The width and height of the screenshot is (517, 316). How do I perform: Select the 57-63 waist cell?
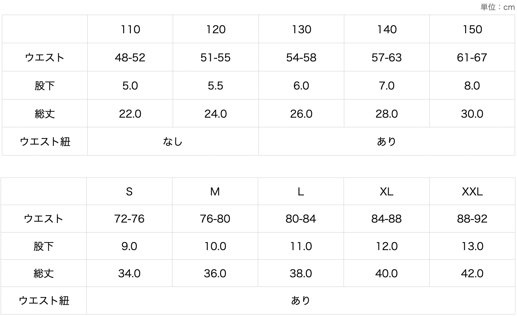point(386,58)
